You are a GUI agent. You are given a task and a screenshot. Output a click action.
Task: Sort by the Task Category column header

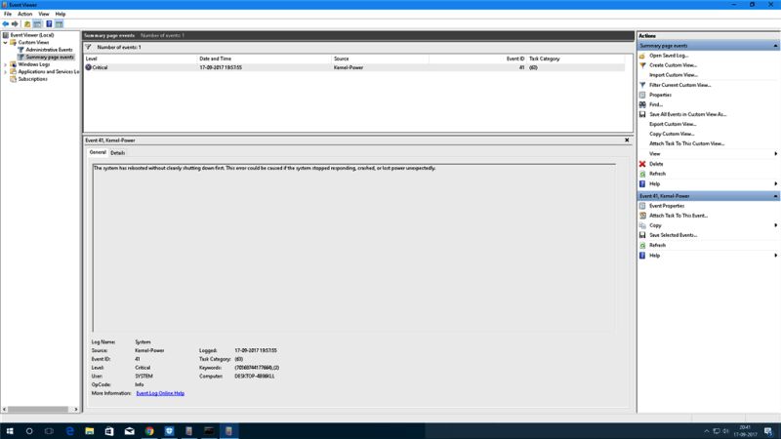(x=575, y=59)
